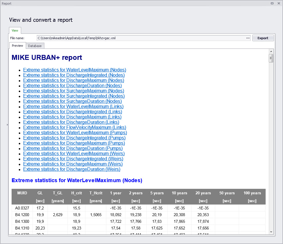Click the 10 years column header

[x=179, y=193]
